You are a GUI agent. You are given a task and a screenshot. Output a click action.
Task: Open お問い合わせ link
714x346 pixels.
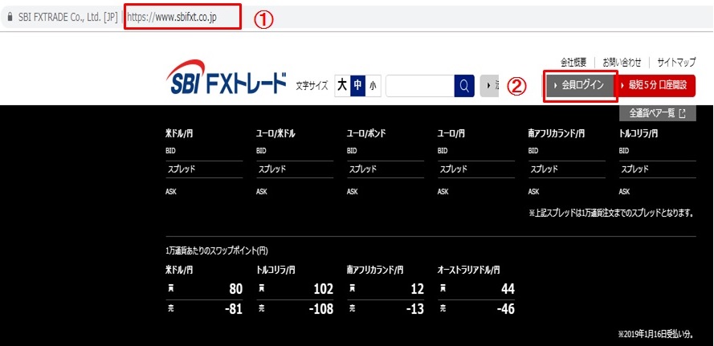coord(622,63)
